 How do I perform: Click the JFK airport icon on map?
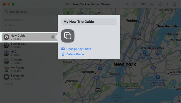pyautogui.click(x=158, y=77)
